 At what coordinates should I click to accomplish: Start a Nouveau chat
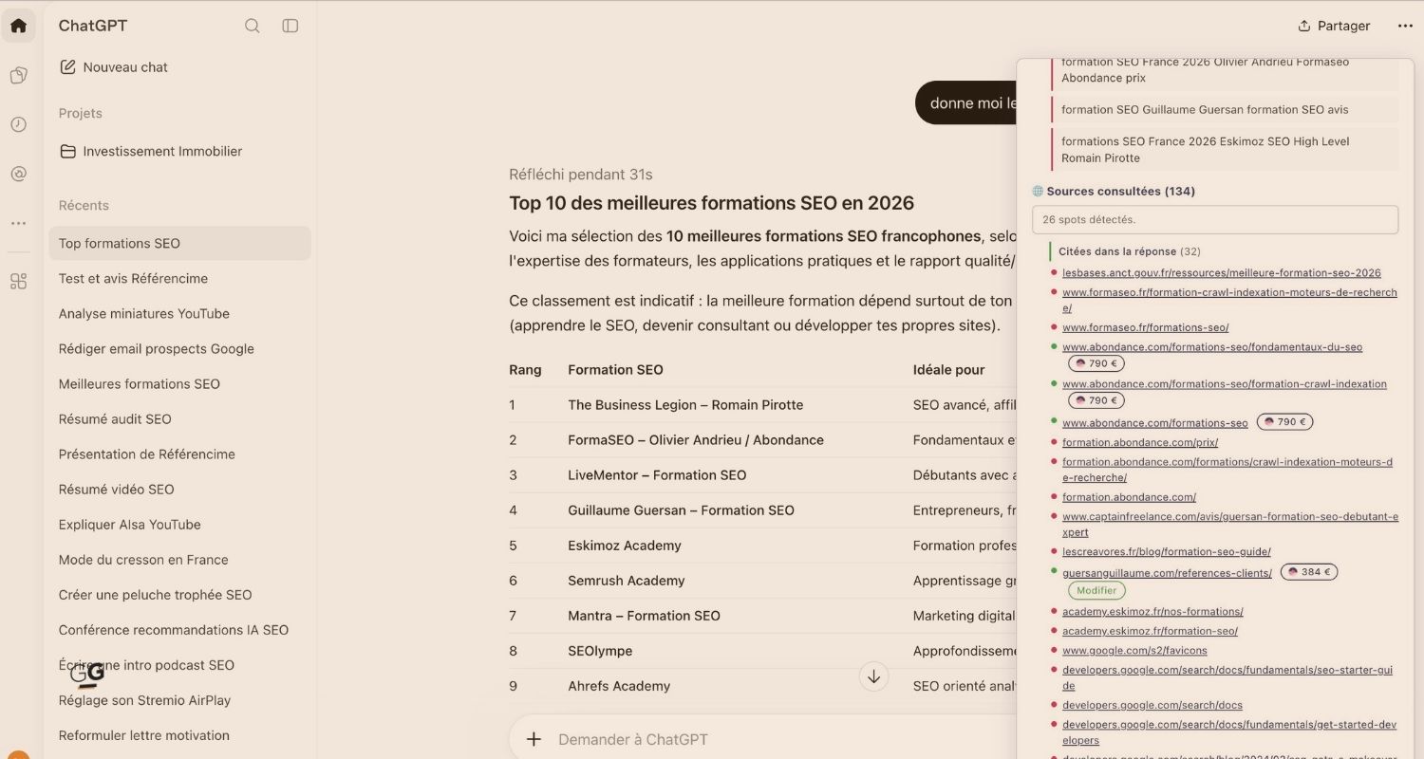(x=114, y=67)
